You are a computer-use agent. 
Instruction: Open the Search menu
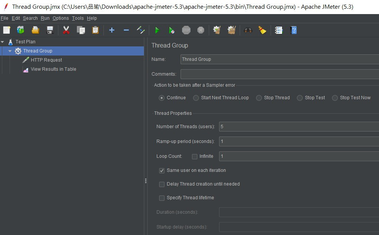click(x=30, y=18)
